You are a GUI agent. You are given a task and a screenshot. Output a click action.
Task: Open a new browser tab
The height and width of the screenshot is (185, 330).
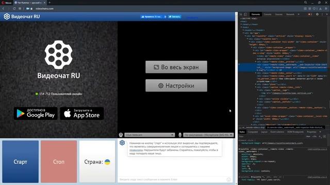pyautogui.click(x=49, y=3)
